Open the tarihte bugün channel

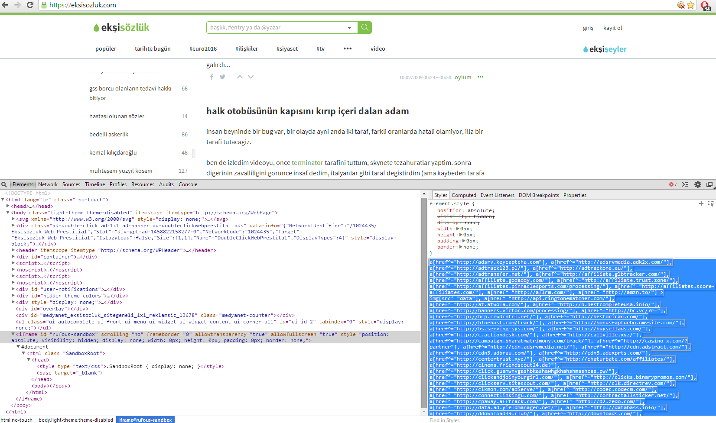click(153, 48)
